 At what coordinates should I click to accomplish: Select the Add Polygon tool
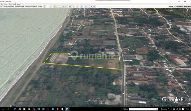pyautogui.click(x=58, y=6)
